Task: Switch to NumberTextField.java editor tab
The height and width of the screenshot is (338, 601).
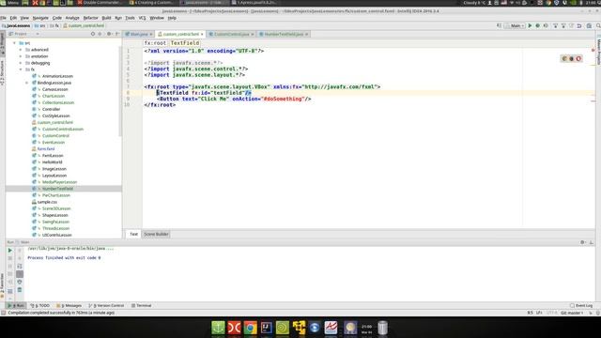Action: (x=284, y=34)
